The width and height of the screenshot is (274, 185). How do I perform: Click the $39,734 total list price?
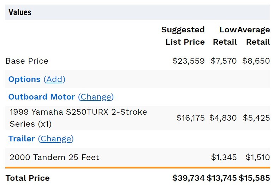189,178
